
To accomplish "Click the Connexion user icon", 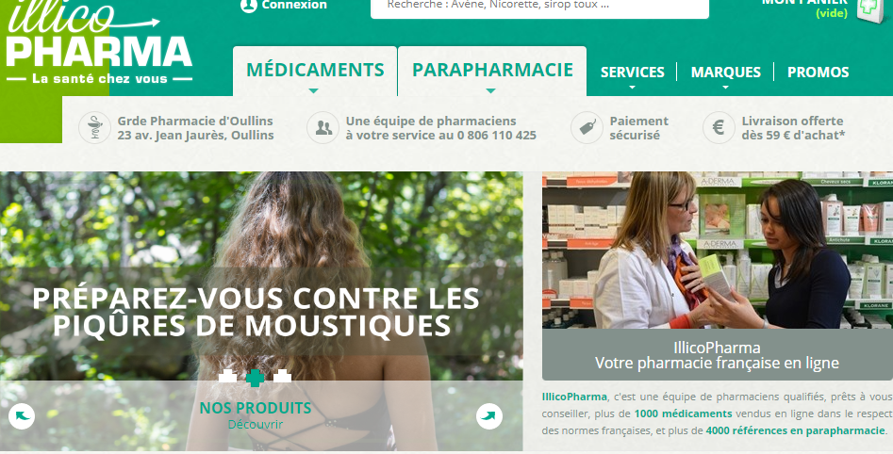I will (x=249, y=5).
